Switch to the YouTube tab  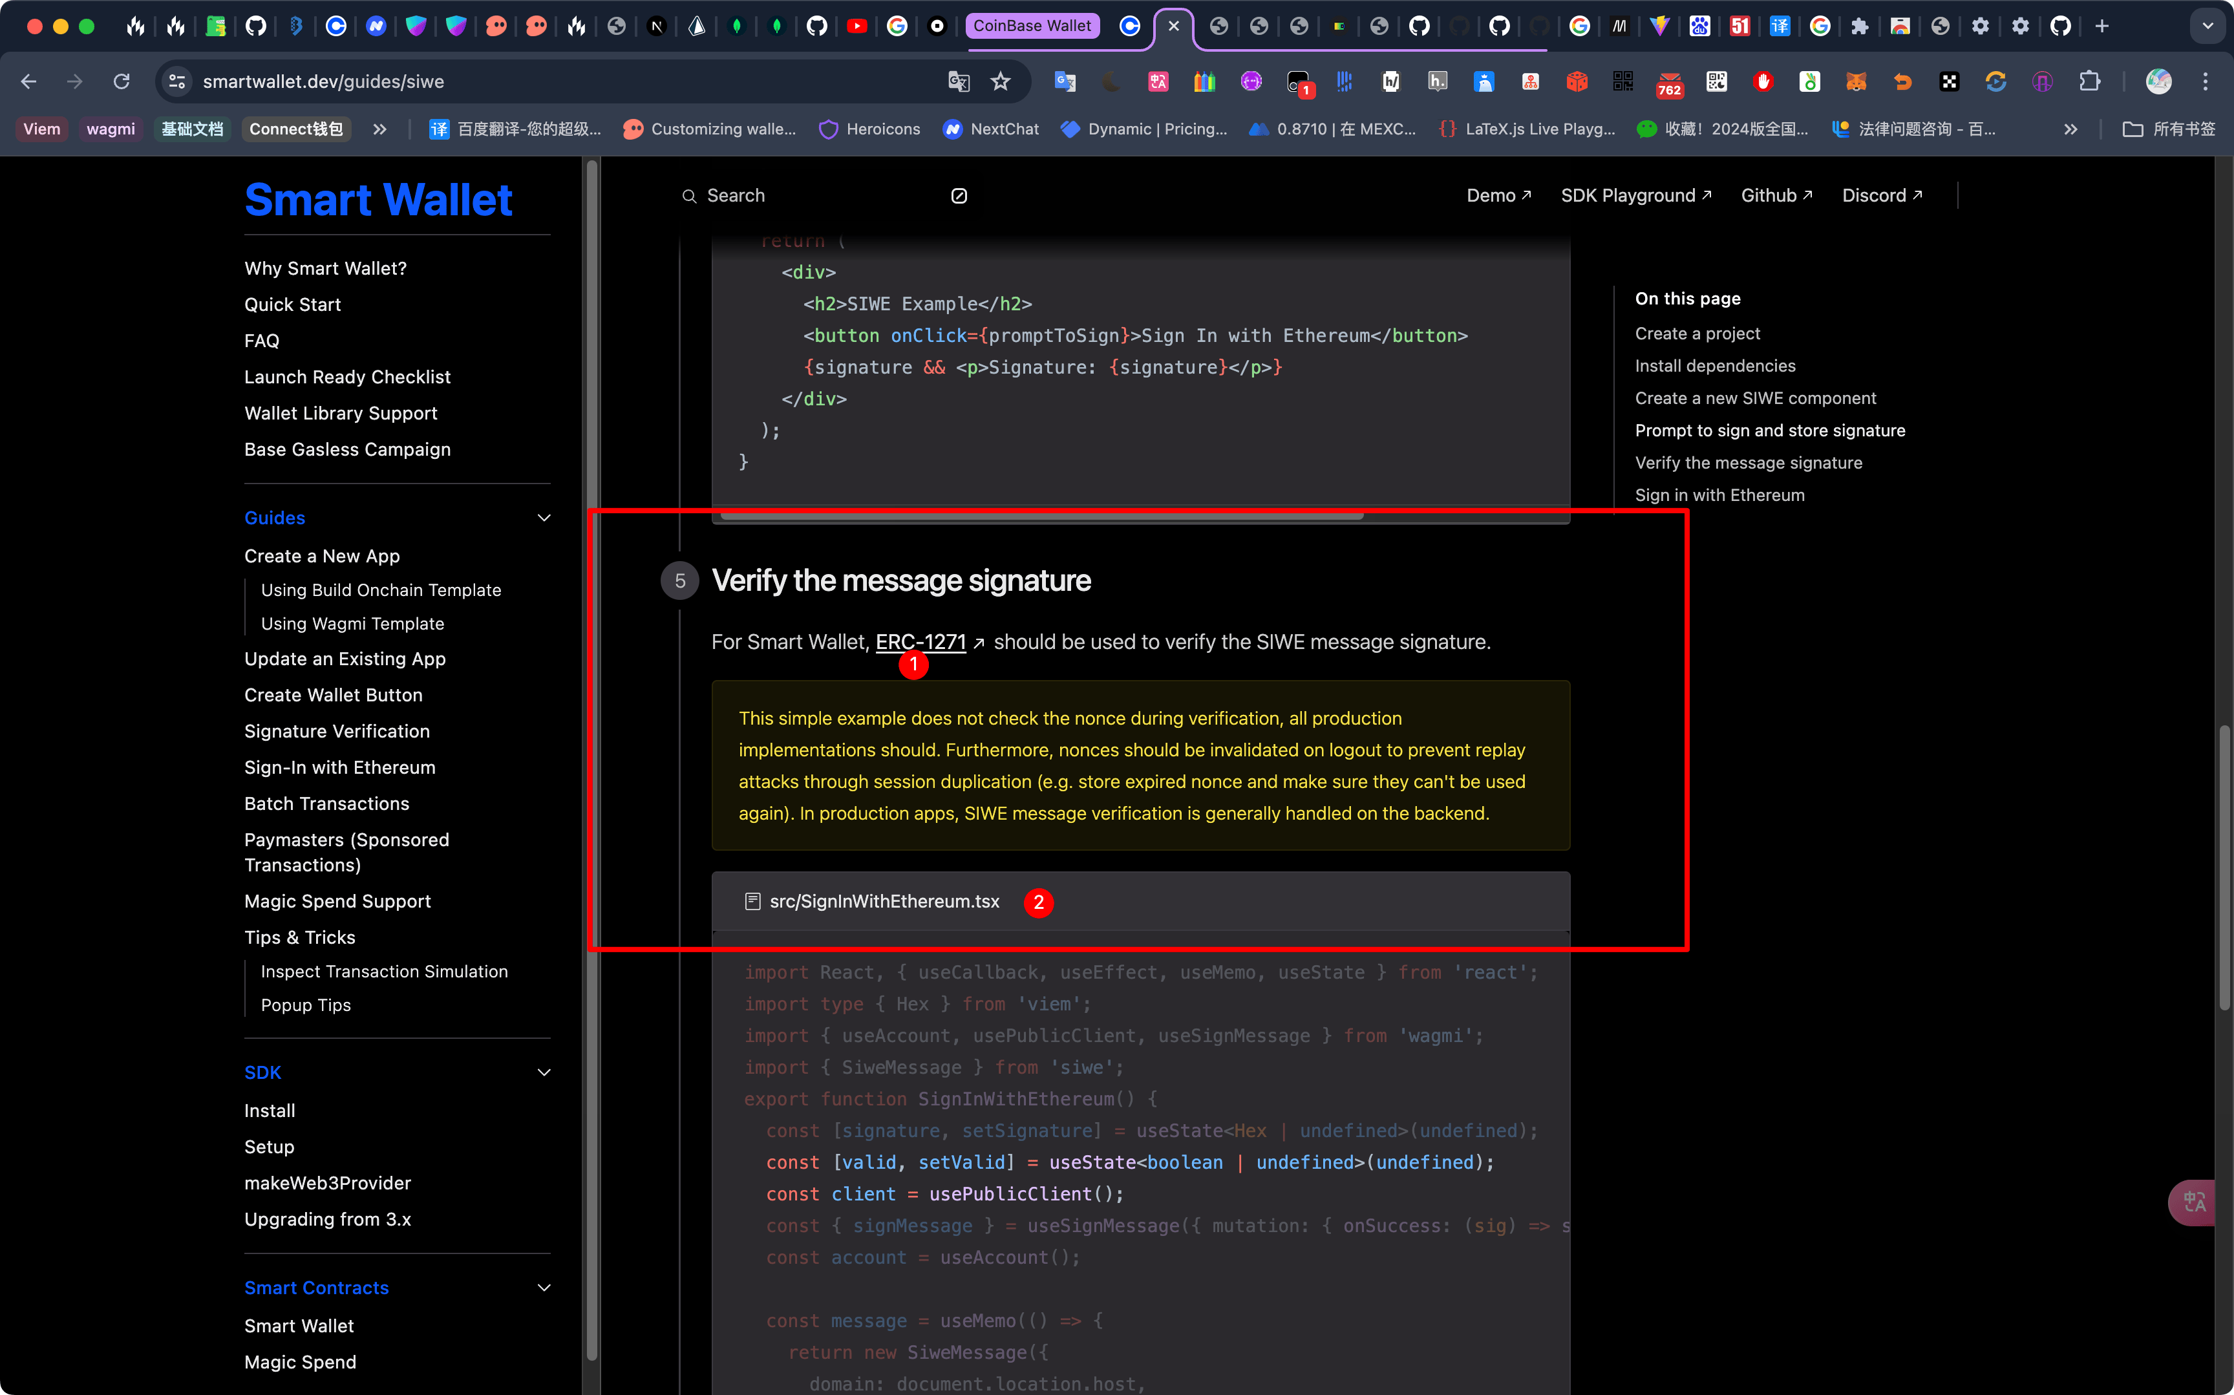(857, 26)
